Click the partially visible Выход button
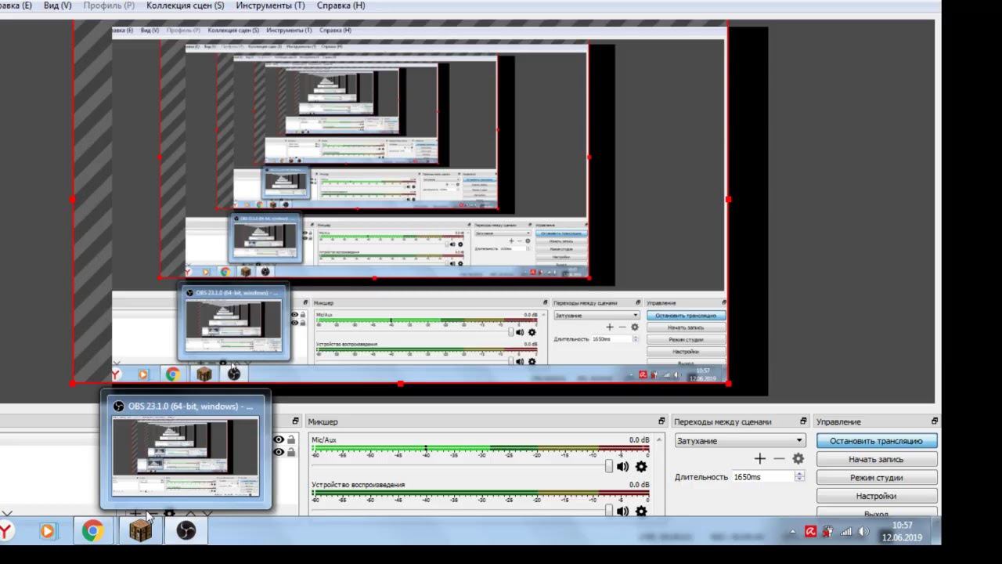The image size is (1002, 564). (x=876, y=512)
